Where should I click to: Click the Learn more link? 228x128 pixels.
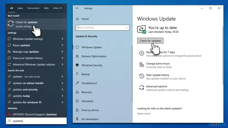coord(144,113)
